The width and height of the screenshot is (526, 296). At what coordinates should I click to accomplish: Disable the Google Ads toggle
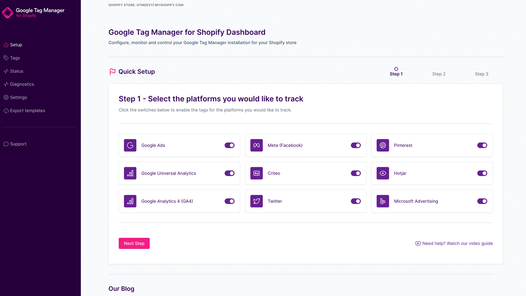[229, 145]
